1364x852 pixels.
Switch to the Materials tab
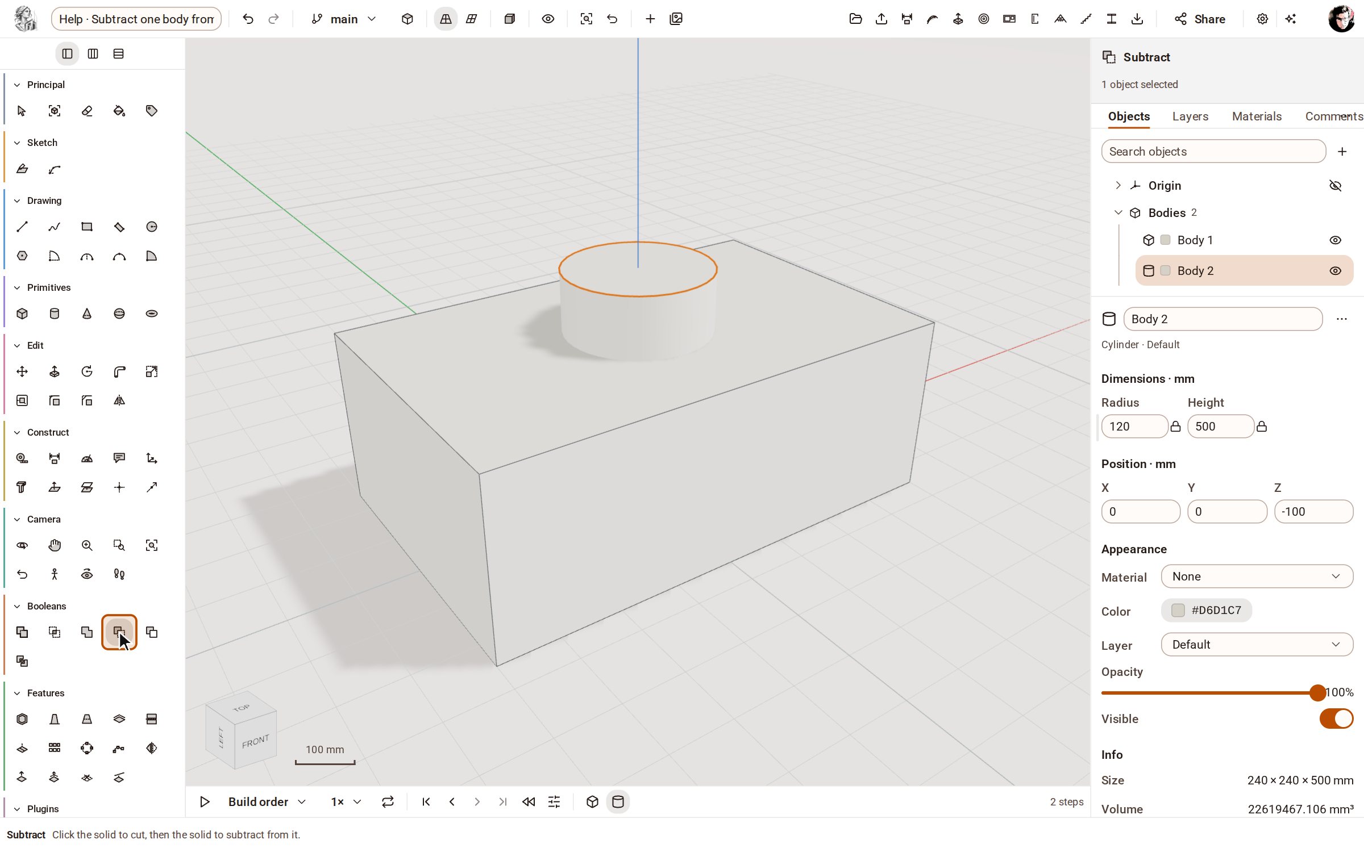click(1257, 116)
